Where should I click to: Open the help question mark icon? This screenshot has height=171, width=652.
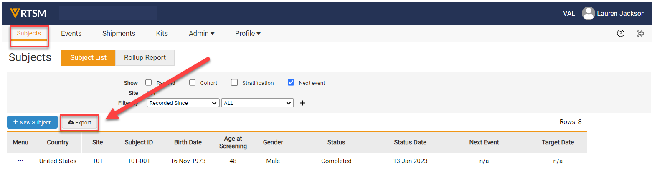click(620, 34)
